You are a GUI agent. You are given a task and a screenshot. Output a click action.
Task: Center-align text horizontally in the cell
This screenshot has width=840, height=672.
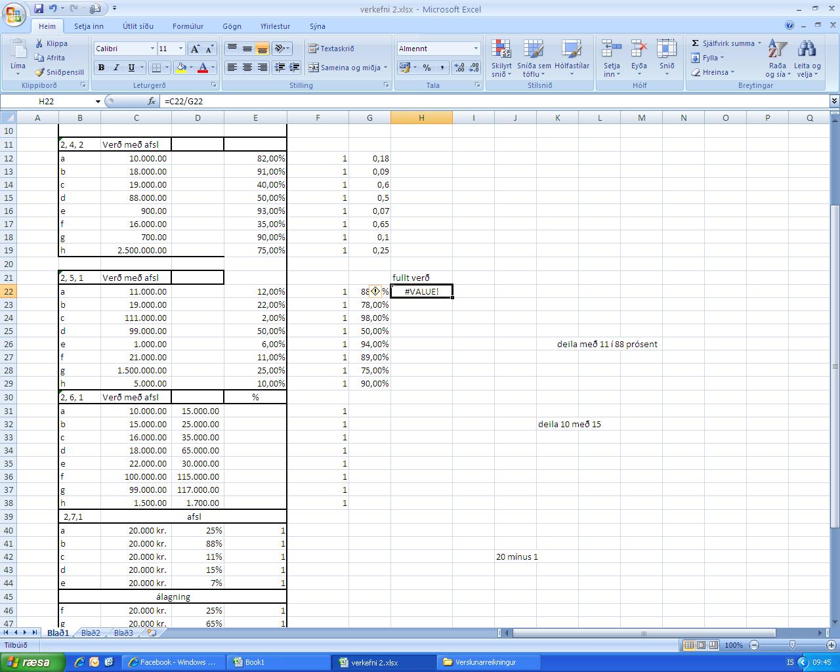(x=247, y=68)
